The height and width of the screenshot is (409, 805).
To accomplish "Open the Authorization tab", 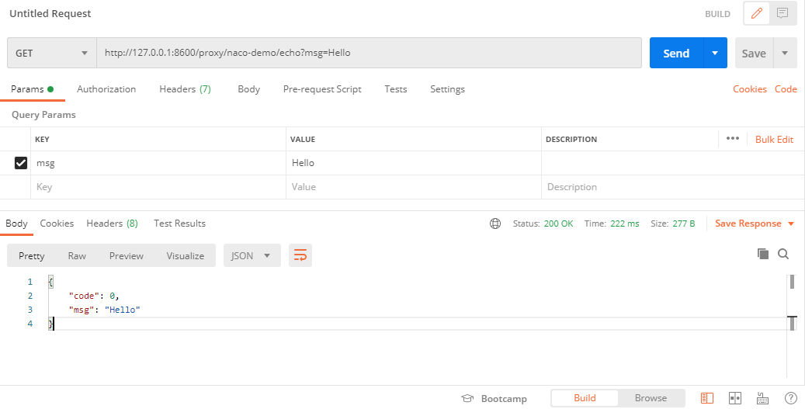I will [106, 88].
